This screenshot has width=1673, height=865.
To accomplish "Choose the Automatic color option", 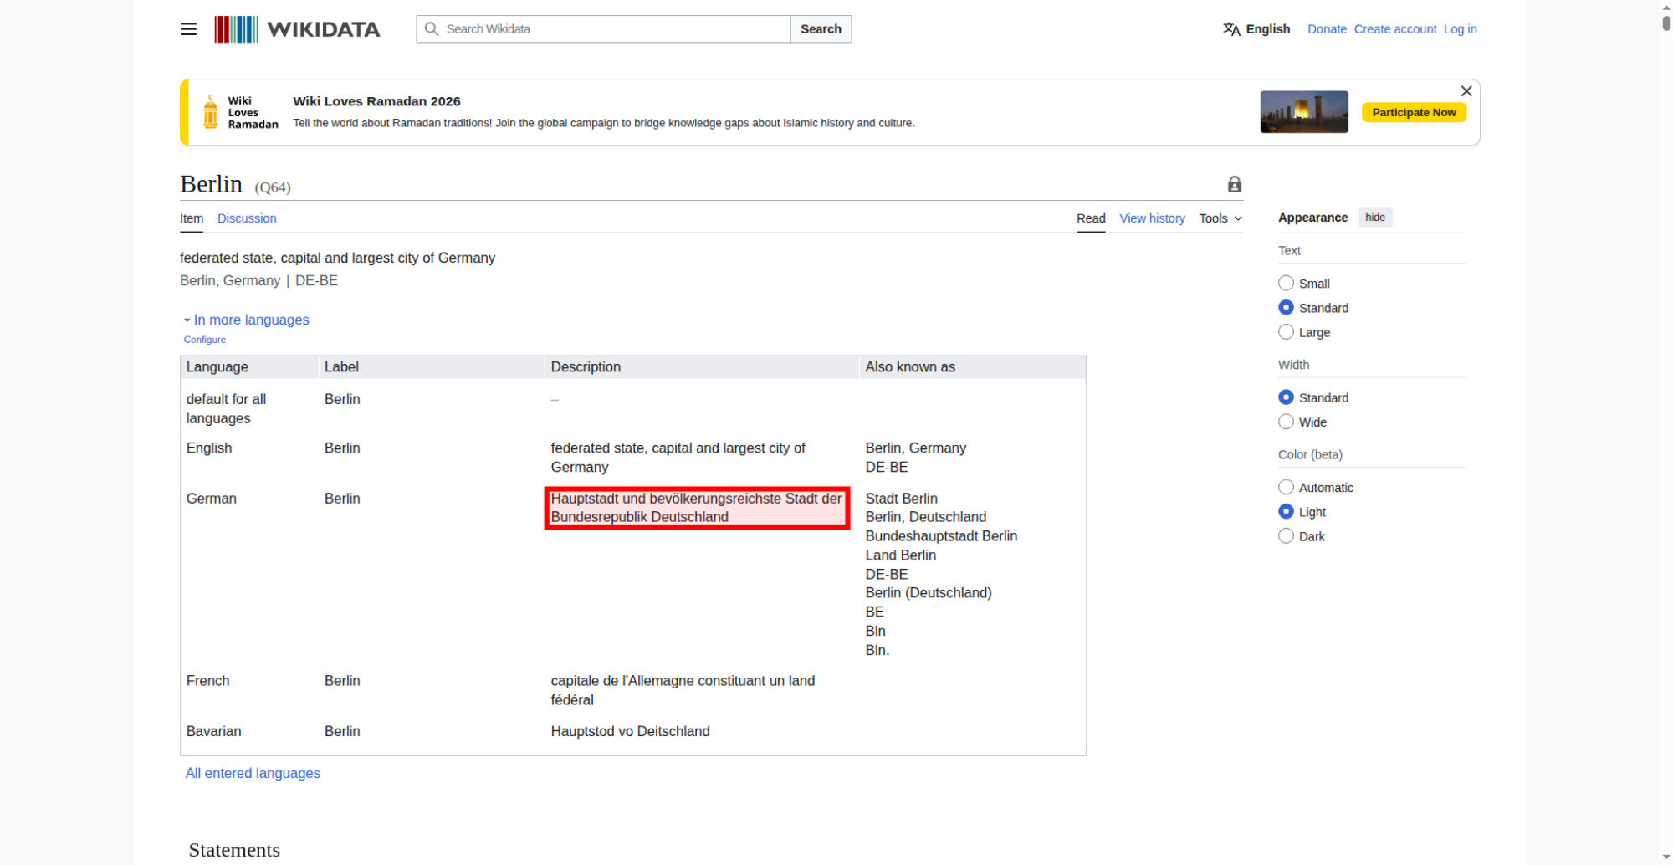I will coord(1286,488).
